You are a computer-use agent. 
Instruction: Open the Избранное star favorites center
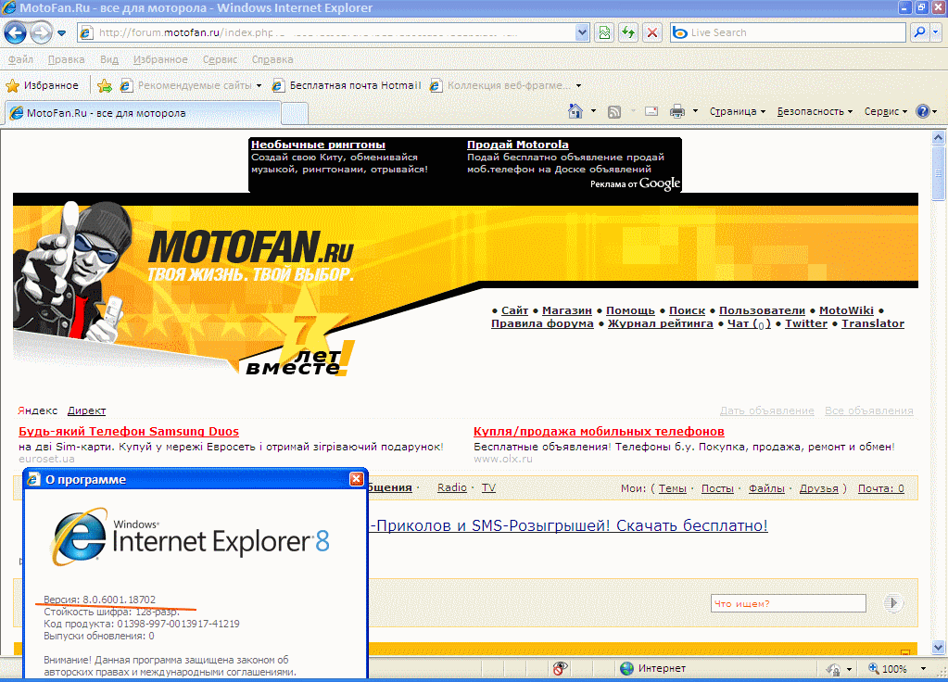pyautogui.click(x=43, y=85)
